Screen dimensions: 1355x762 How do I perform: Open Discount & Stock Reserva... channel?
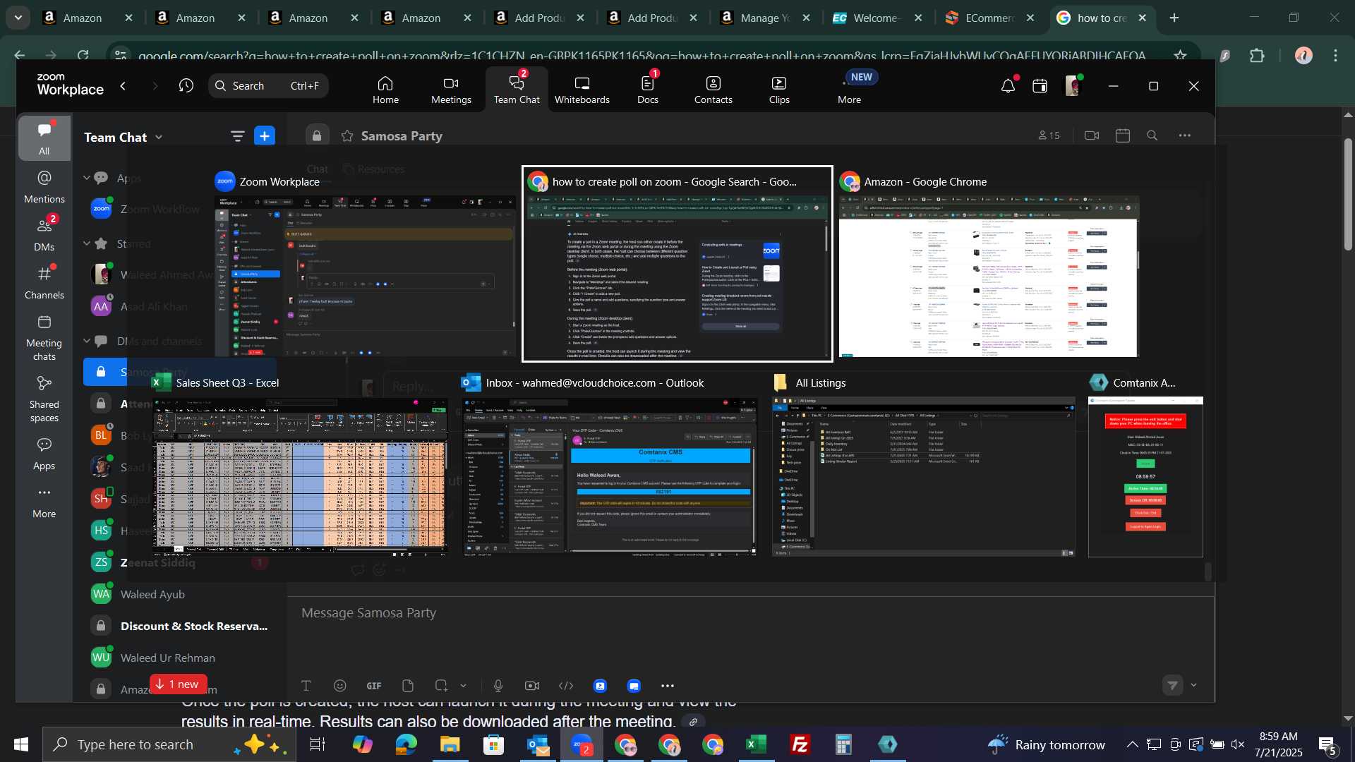[x=179, y=626]
